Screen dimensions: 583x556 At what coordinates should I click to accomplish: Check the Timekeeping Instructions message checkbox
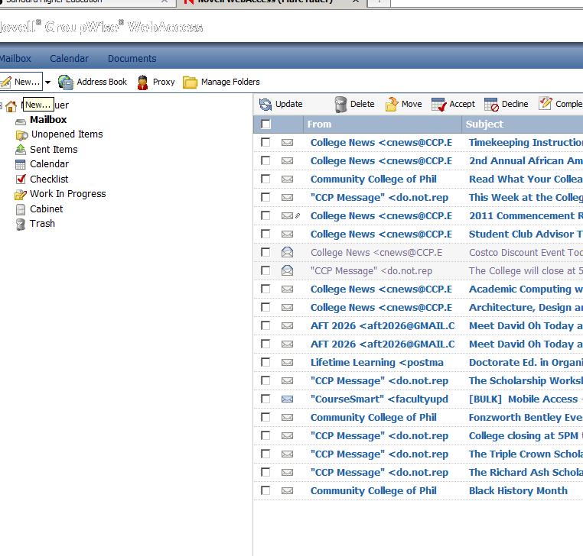tap(265, 142)
